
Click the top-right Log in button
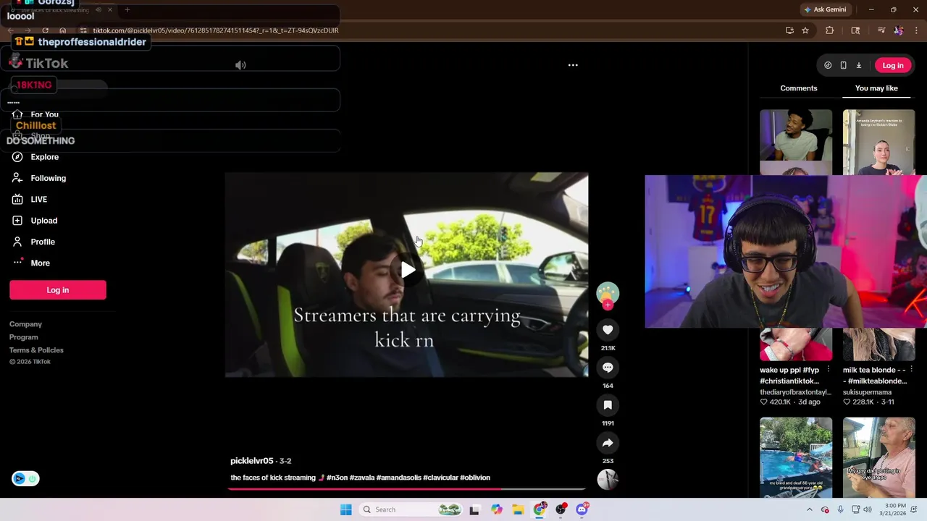click(x=892, y=65)
